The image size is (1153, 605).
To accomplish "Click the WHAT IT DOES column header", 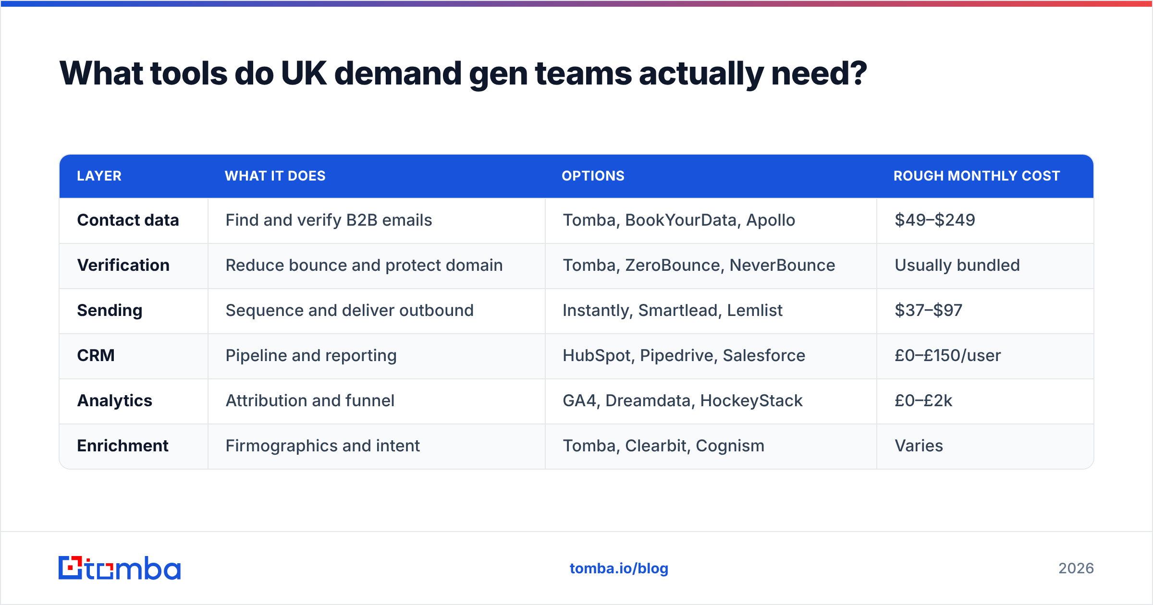I will pos(275,176).
